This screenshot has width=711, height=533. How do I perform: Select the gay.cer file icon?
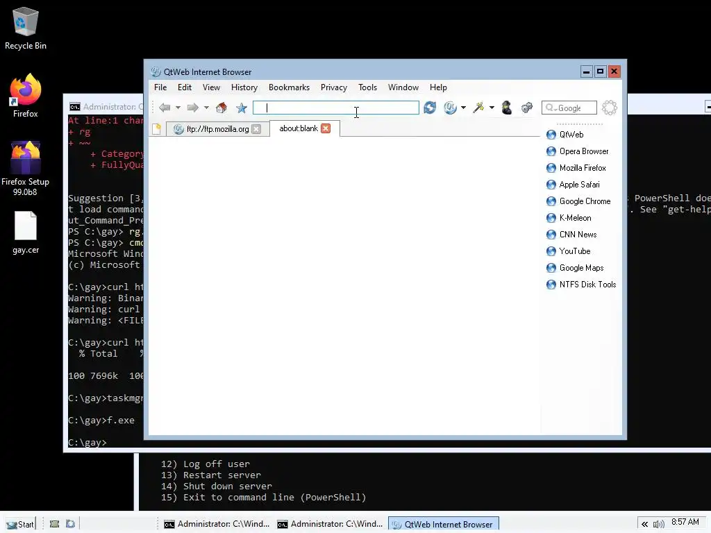[26, 232]
